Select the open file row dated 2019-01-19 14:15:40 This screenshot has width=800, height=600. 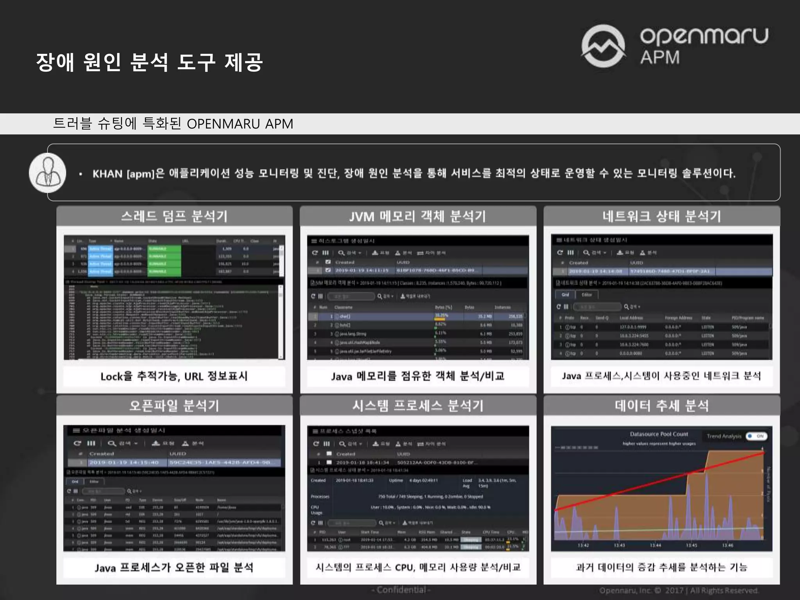coord(174,462)
